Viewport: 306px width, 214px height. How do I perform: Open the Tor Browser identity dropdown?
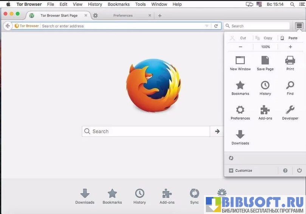(27, 26)
